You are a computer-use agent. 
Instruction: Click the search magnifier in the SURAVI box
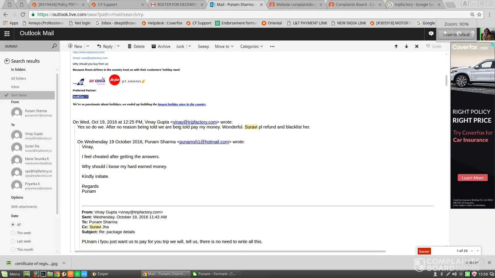54,46
